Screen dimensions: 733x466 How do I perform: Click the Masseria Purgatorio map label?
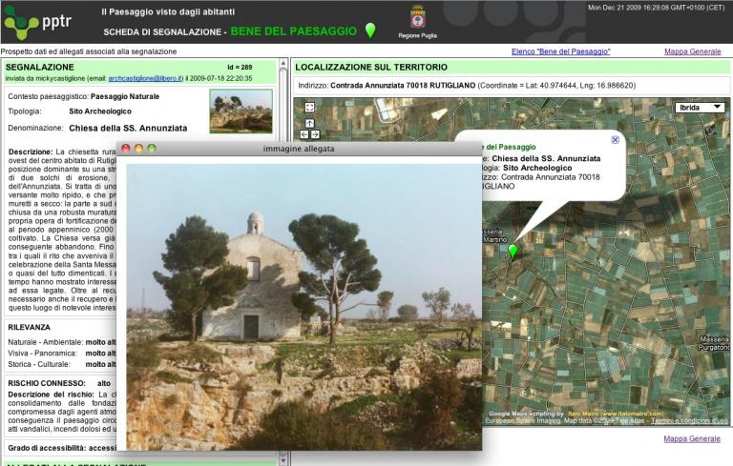pos(714,343)
